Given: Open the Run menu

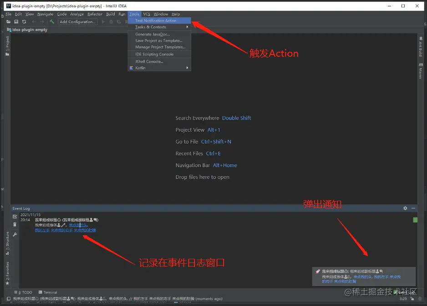Looking at the screenshot, I should [122, 14].
